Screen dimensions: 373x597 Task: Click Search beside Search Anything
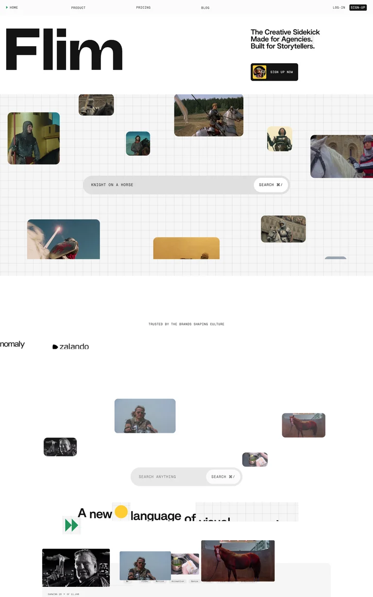[x=223, y=477]
